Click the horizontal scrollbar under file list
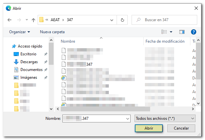The width and height of the screenshot is (205, 140). [x=104, y=109]
